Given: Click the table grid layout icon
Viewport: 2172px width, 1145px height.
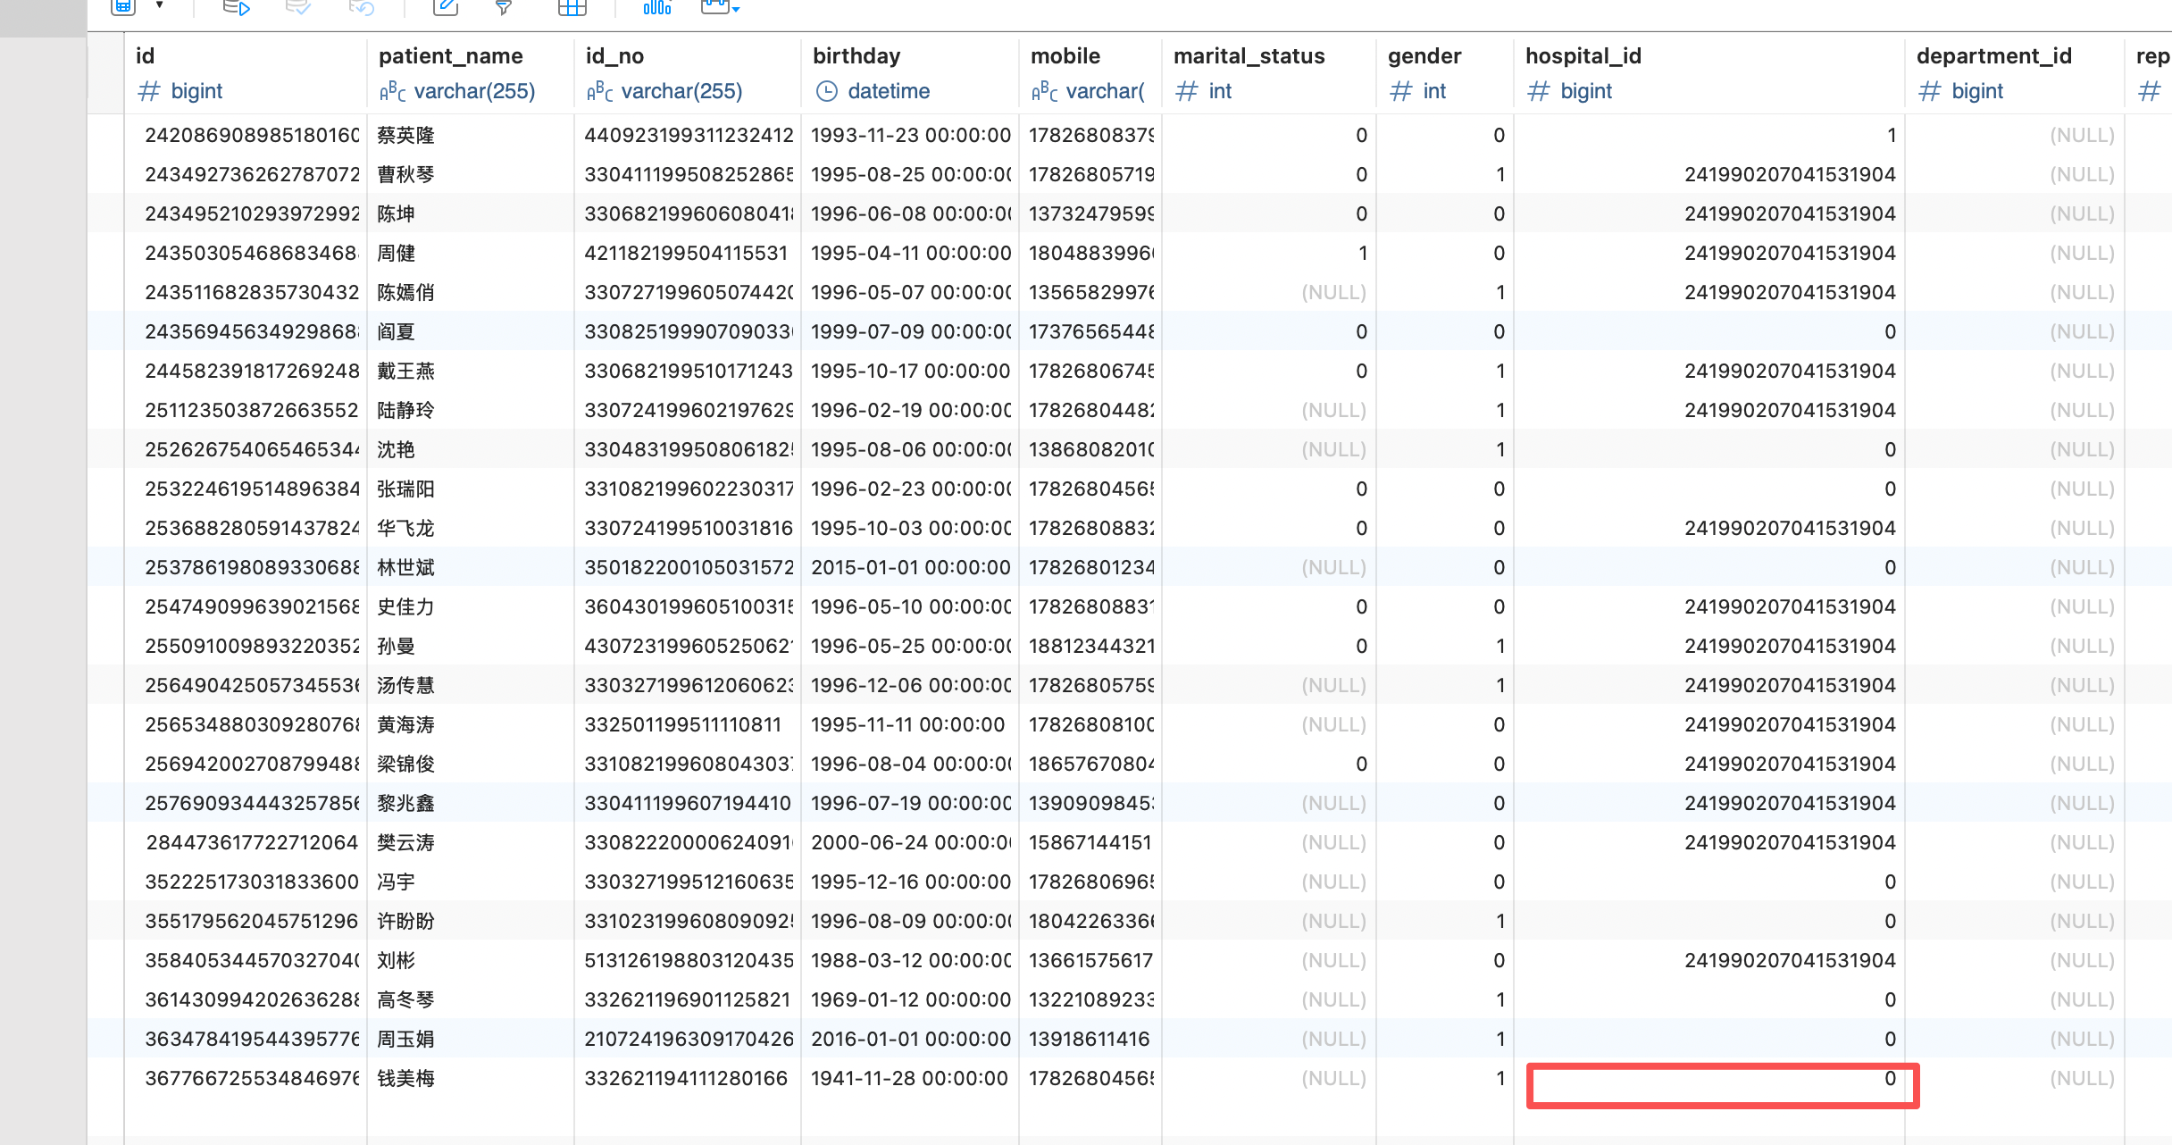Looking at the screenshot, I should tap(572, 8).
